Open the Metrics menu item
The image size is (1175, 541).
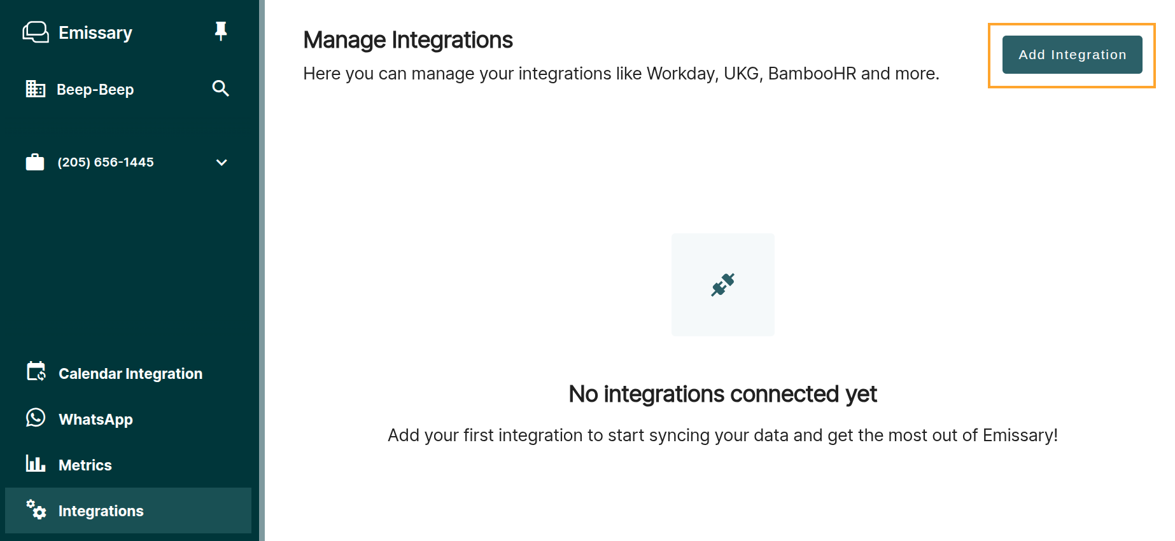pyautogui.click(x=128, y=465)
